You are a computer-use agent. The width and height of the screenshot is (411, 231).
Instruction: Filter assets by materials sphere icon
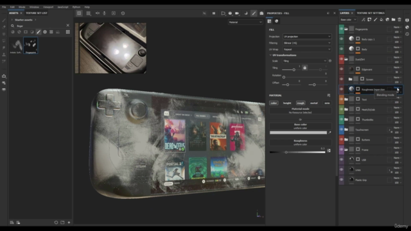[13, 32]
